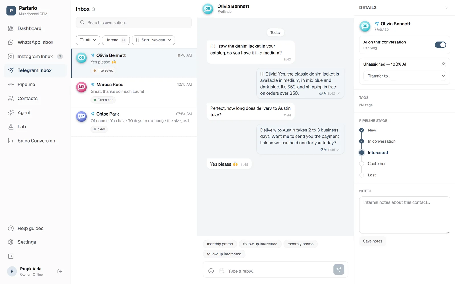455x284 pixels.
Task: Toggle AI on this conversation switch
Action: (440, 45)
